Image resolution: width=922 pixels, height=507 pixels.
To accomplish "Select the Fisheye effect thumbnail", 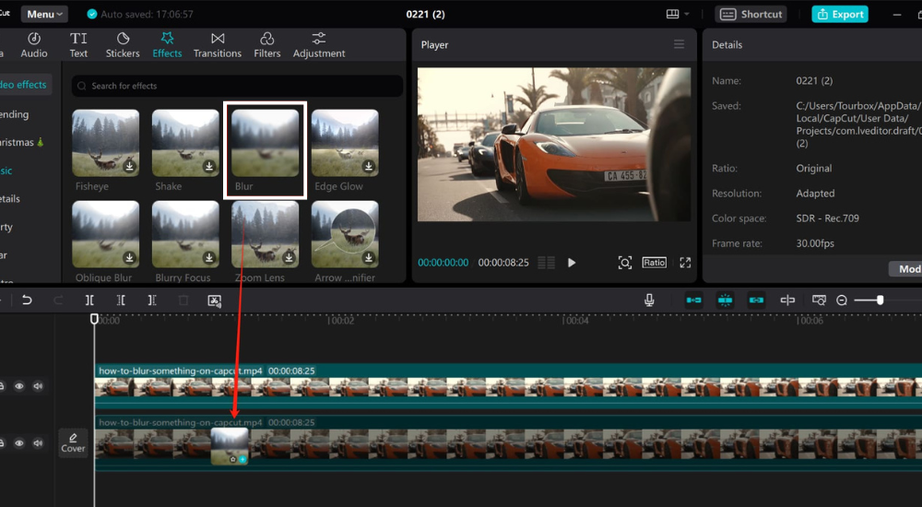I will point(106,143).
